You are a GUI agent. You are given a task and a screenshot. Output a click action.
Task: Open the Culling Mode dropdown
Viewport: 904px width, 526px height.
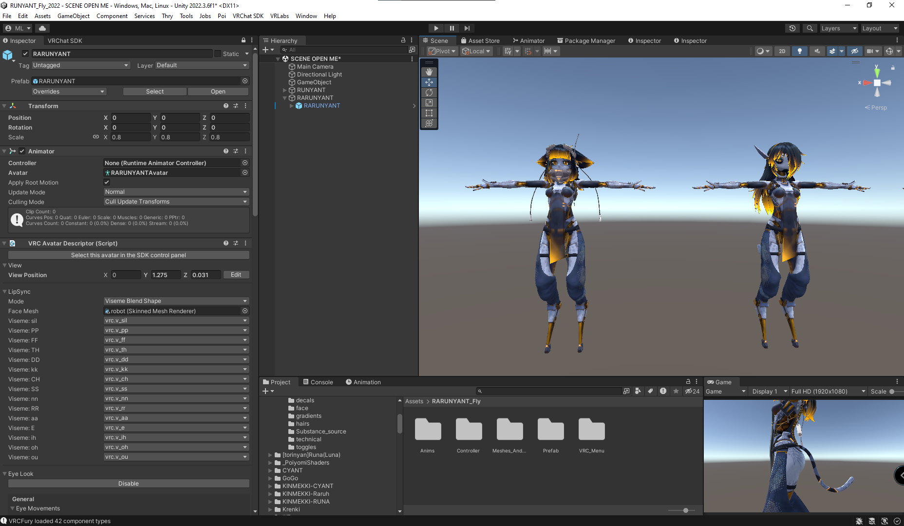176,202
